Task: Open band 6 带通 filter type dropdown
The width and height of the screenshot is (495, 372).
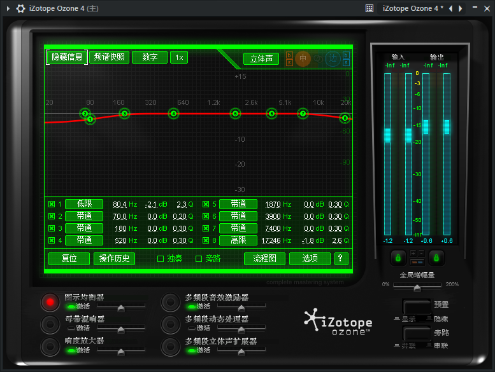Action: 238,216
